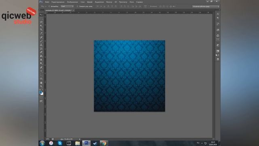Open the Character panel icon in right dock

[218, 14]
